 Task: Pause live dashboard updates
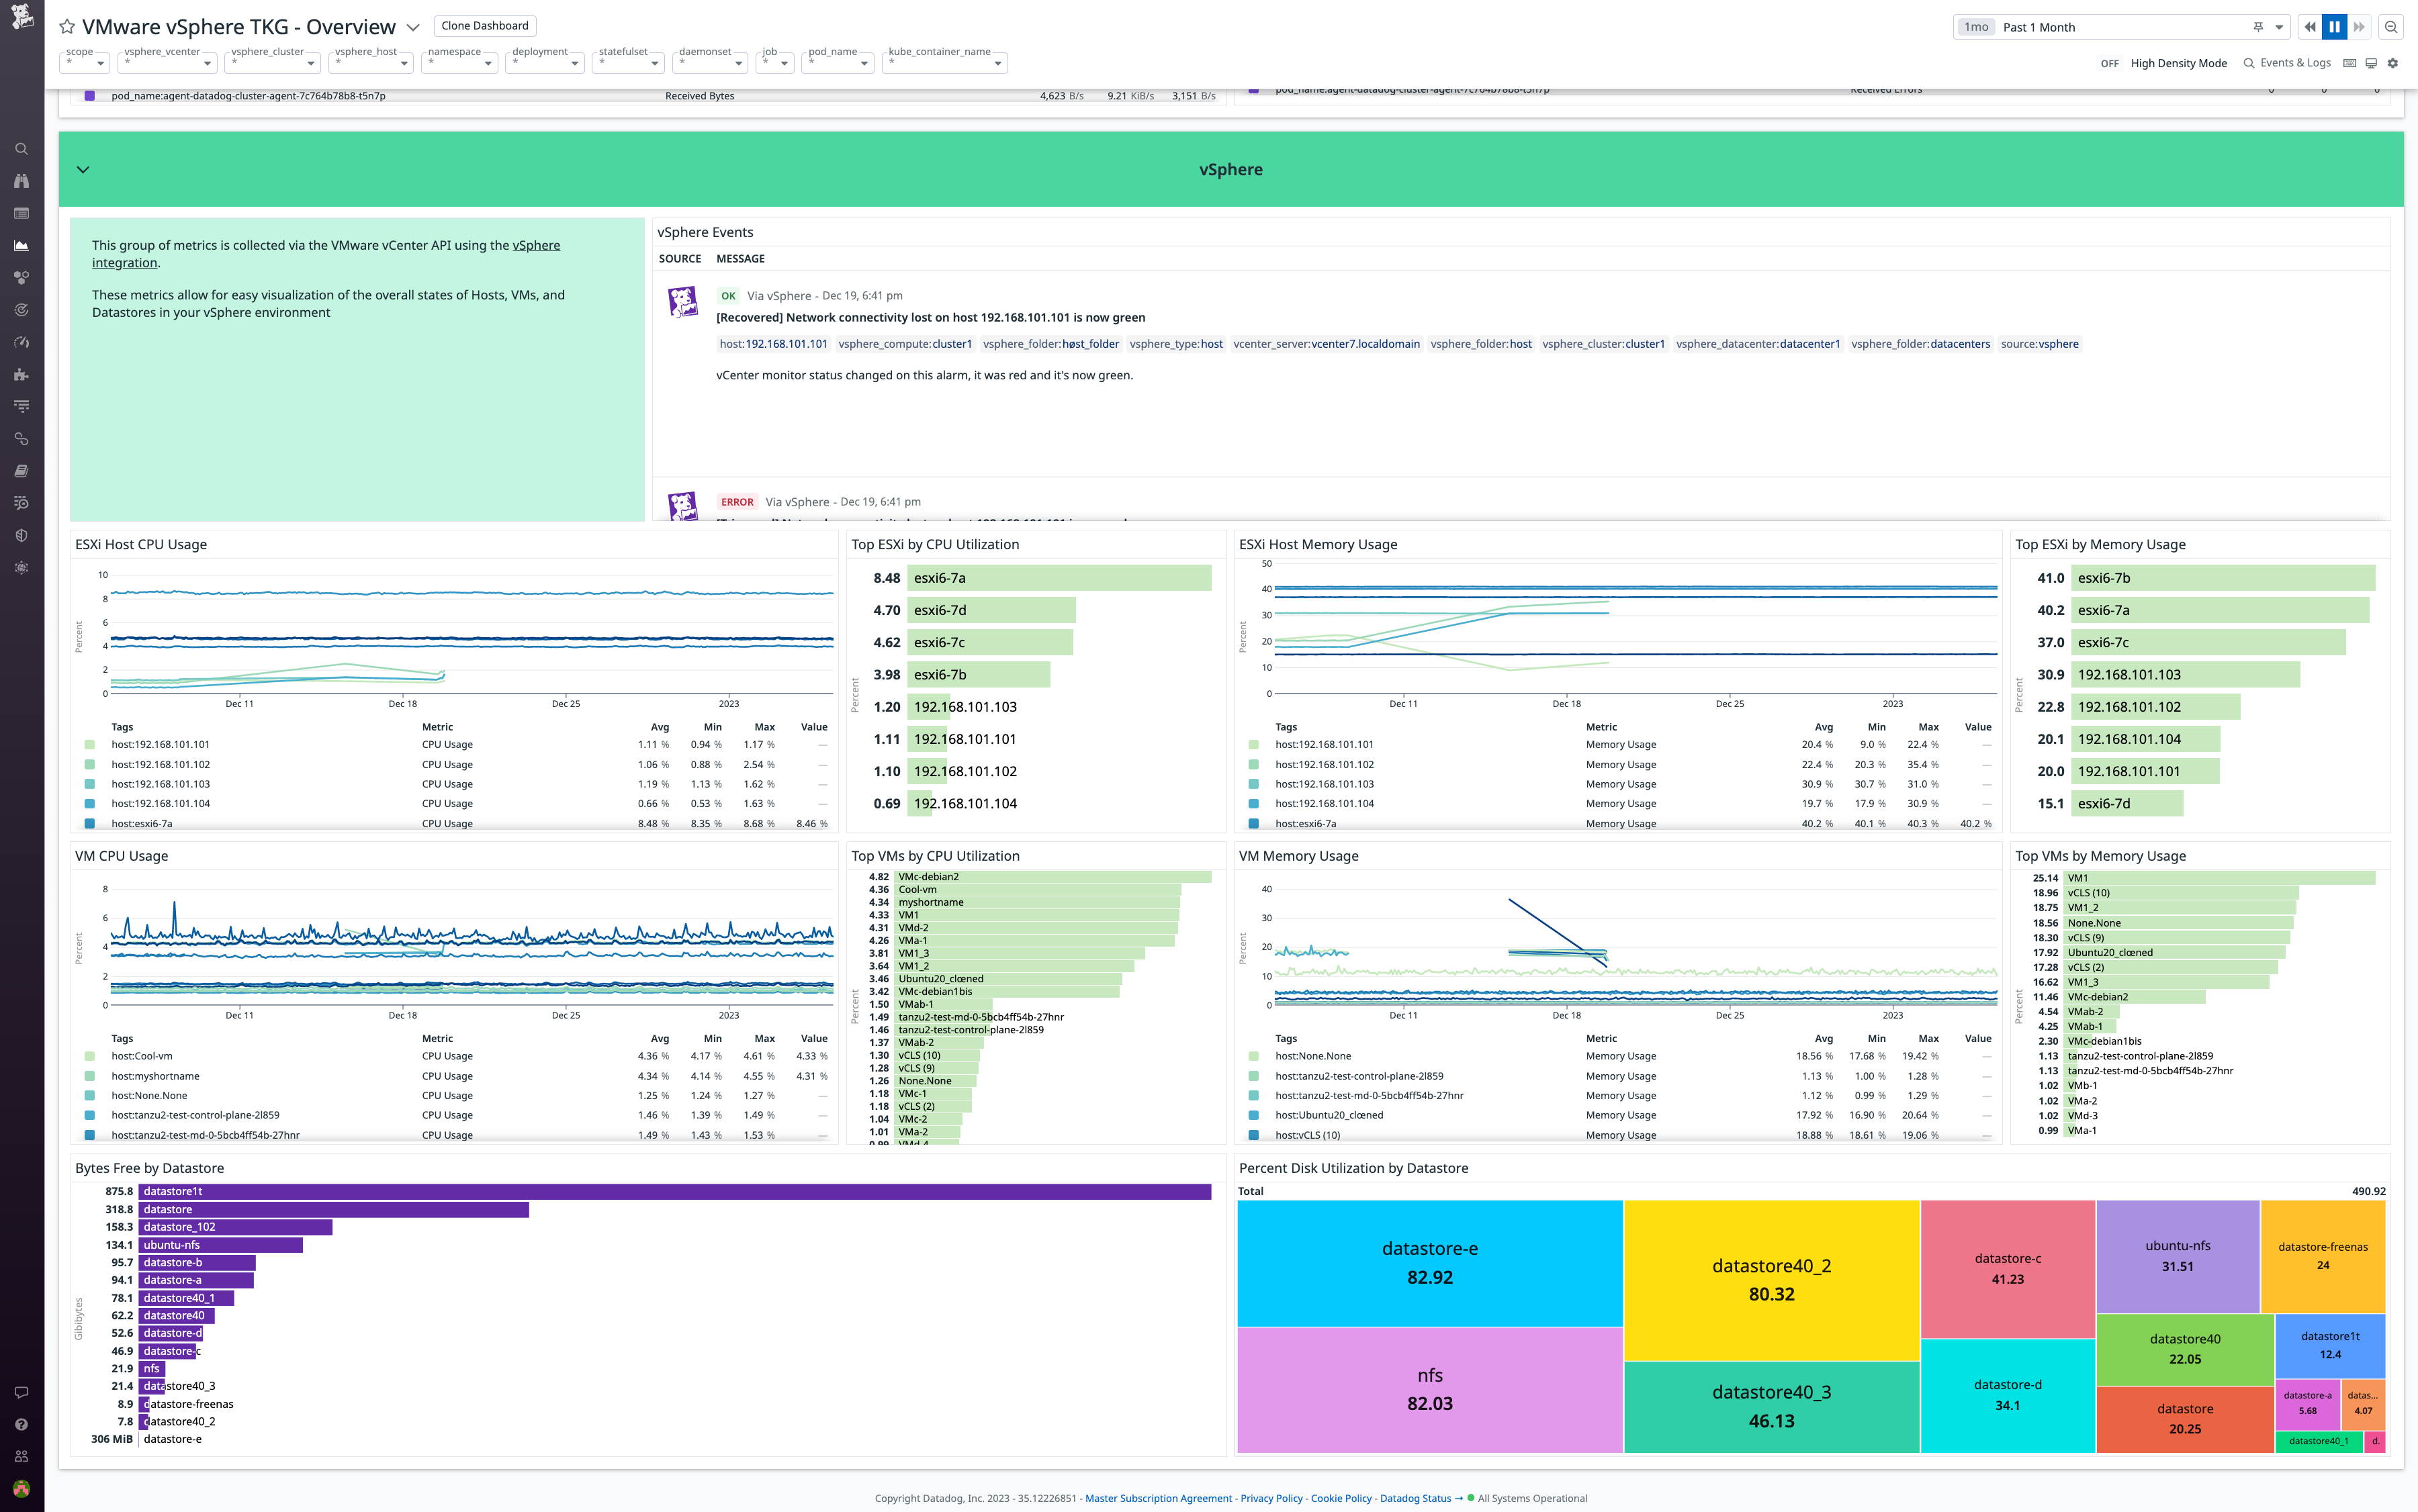pyautogui.click(x=2334, y=27)
